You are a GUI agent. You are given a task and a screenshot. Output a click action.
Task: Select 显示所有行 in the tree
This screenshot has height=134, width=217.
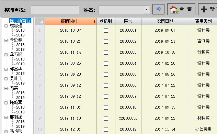(20, 21)
